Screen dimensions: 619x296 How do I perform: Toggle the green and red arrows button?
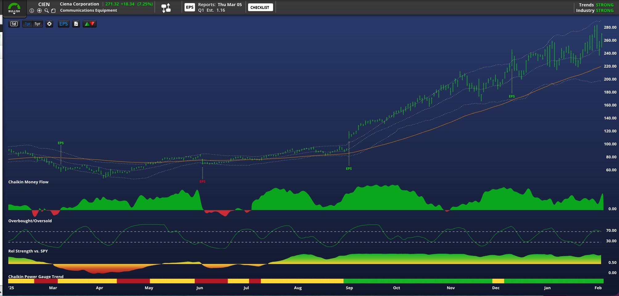89,24
